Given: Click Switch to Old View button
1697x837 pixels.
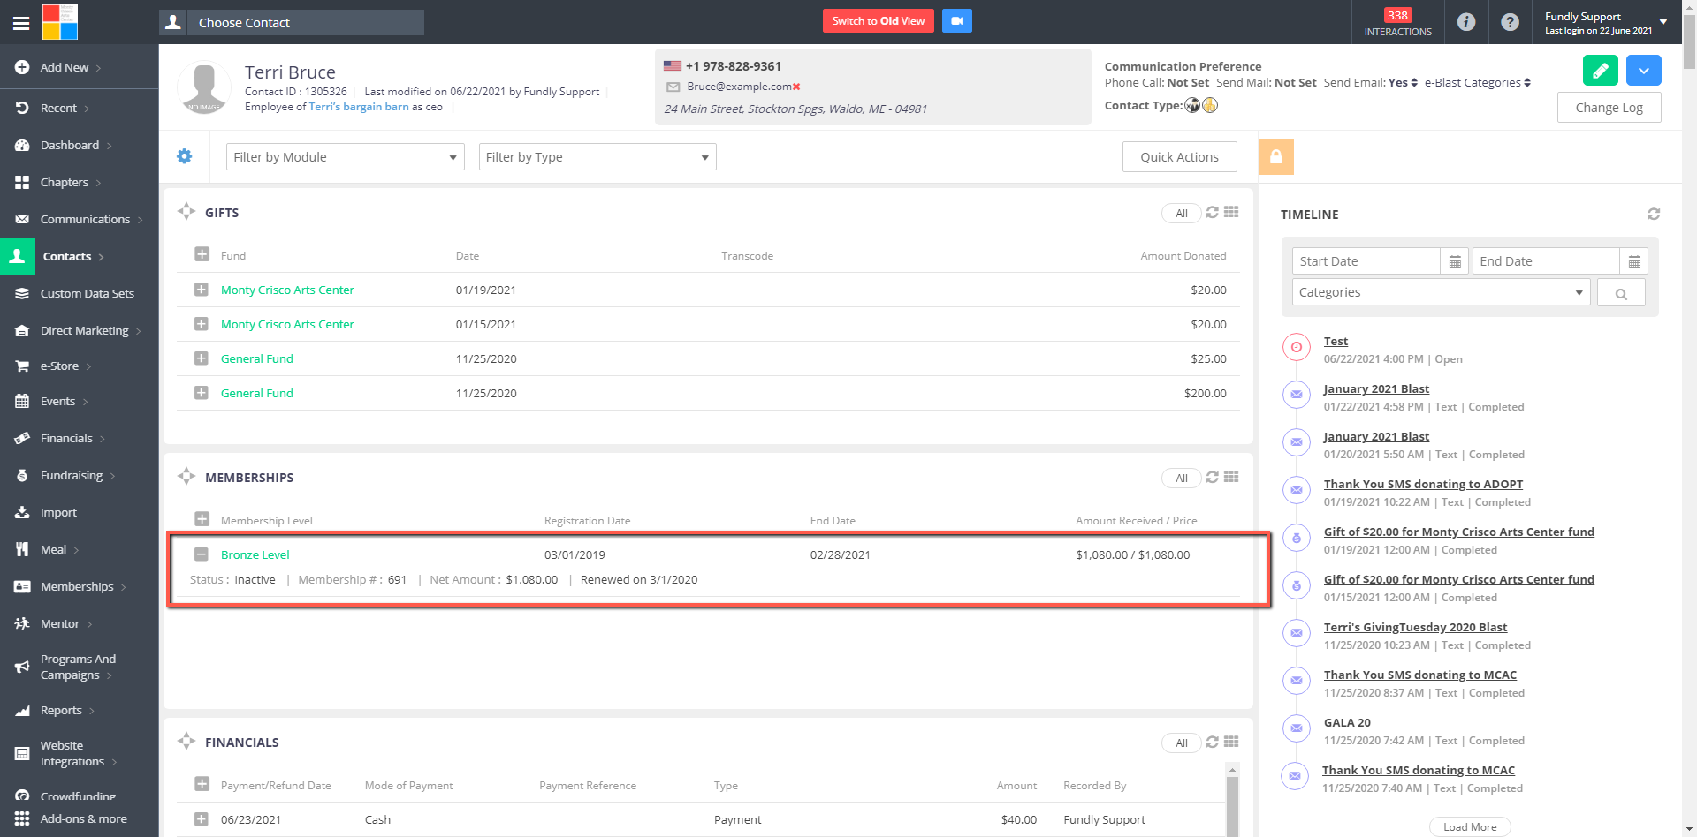Looking at the screenshot, I should pyautogui.click(x=879, y=21).
